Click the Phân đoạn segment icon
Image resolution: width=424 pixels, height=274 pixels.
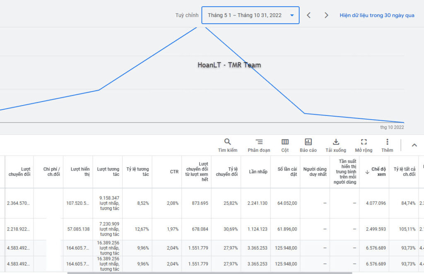point(259,145)
